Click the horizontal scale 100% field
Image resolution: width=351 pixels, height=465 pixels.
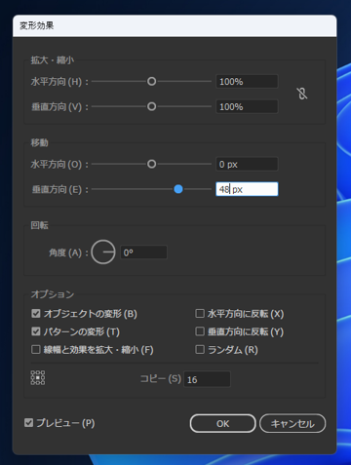[x=247, y=82]
